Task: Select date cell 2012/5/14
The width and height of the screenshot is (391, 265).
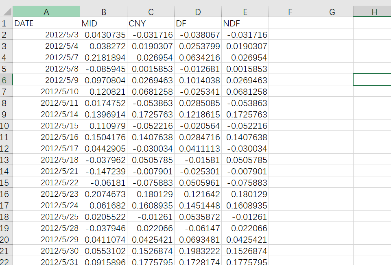Action: 46,114
